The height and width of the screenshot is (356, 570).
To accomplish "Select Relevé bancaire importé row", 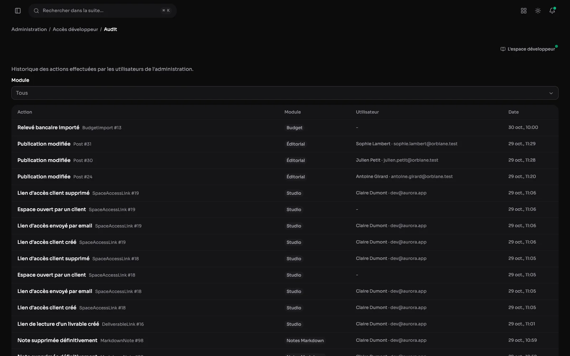I will click(285, 127).
